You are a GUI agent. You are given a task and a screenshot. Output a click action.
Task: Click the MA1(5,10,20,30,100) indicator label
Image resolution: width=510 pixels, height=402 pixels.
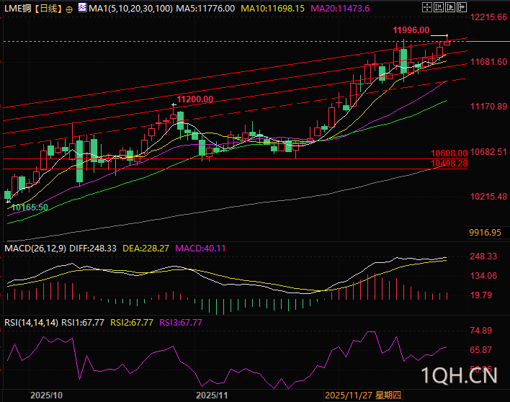pos(131,9)
